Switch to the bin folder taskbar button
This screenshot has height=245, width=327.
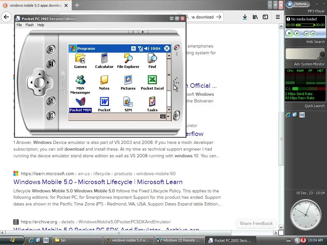coord(77,240)
